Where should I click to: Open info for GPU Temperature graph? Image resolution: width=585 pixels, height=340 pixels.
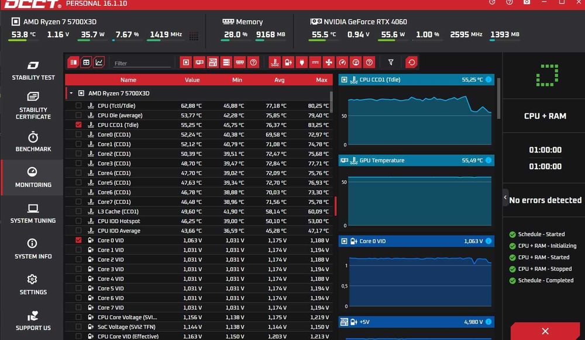coord(488,160)
